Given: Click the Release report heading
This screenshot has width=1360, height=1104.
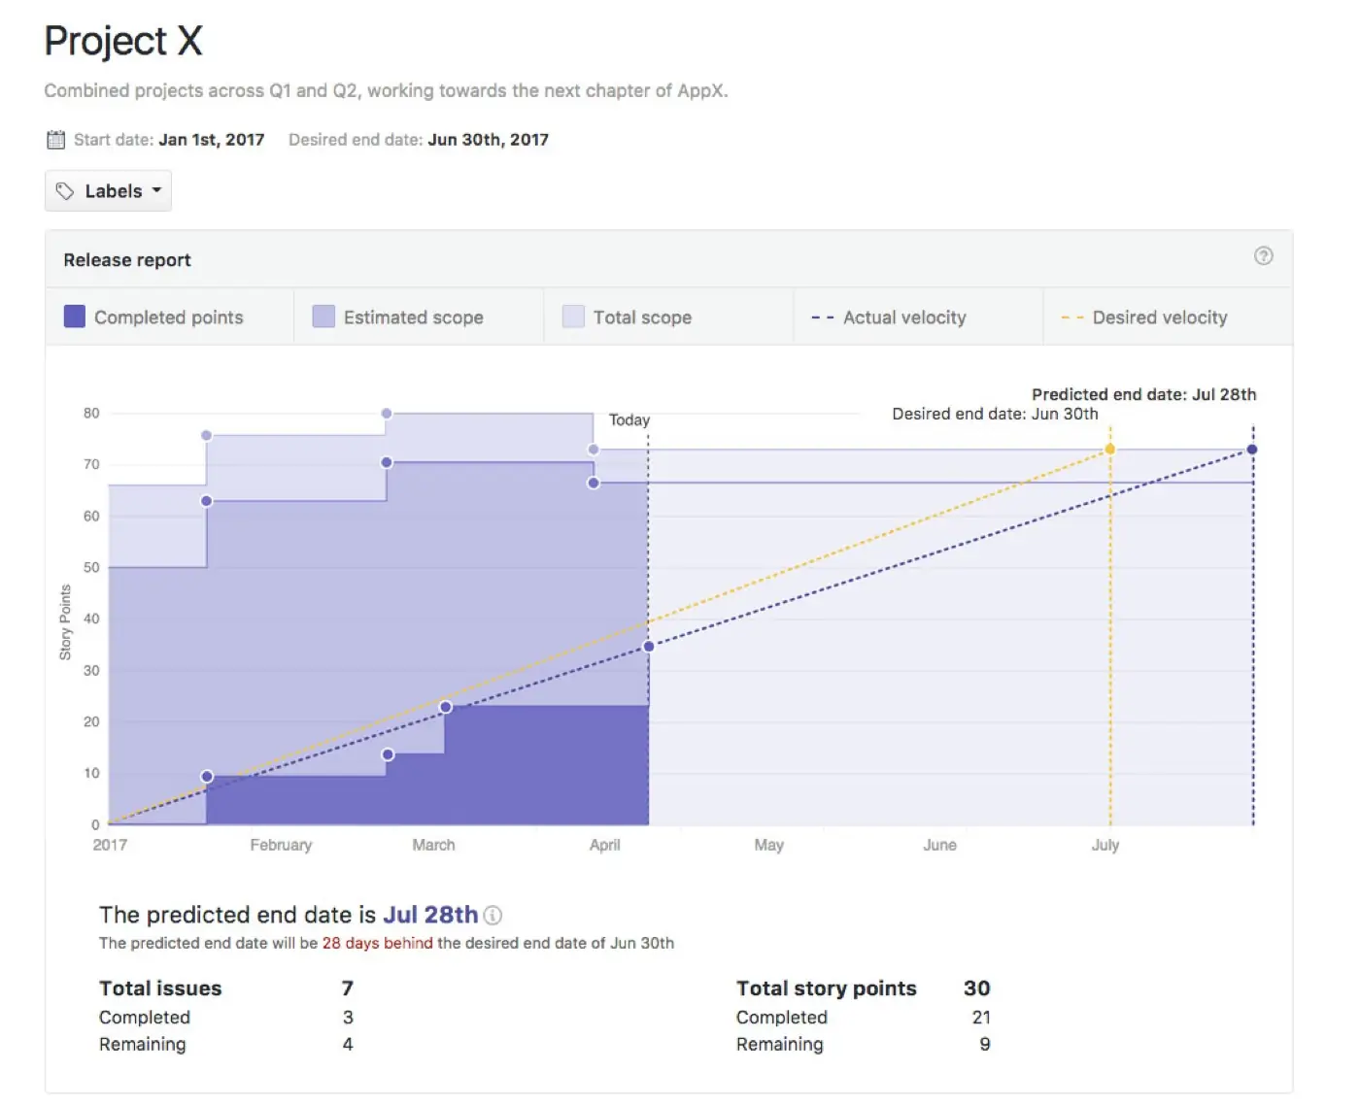Looking at the screenshot, I should click(x=127, y=260).
